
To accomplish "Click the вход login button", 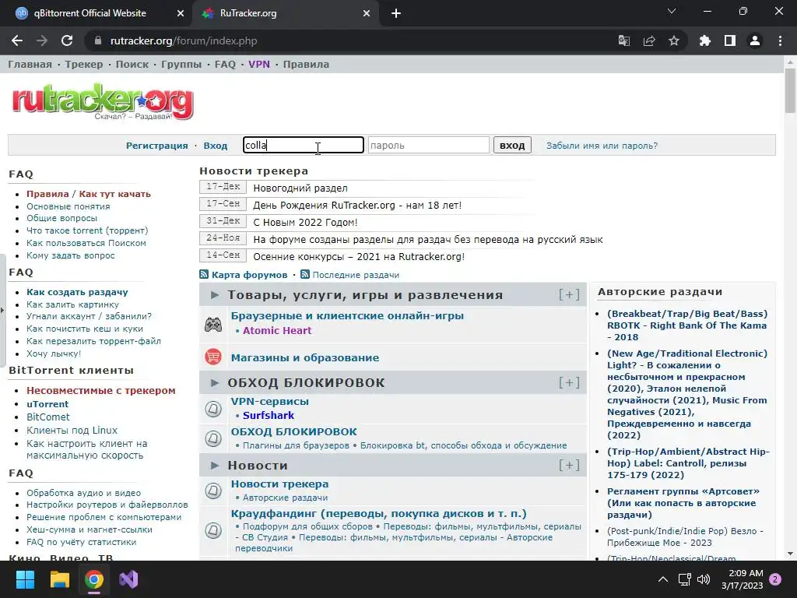I will [512, 145].
